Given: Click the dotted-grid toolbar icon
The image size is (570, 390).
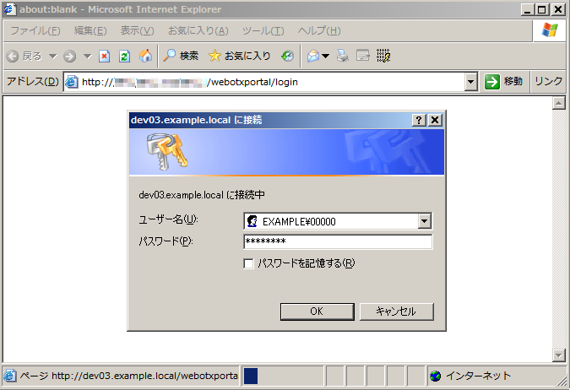Looking at the screenshot, I should pos(383,56).
